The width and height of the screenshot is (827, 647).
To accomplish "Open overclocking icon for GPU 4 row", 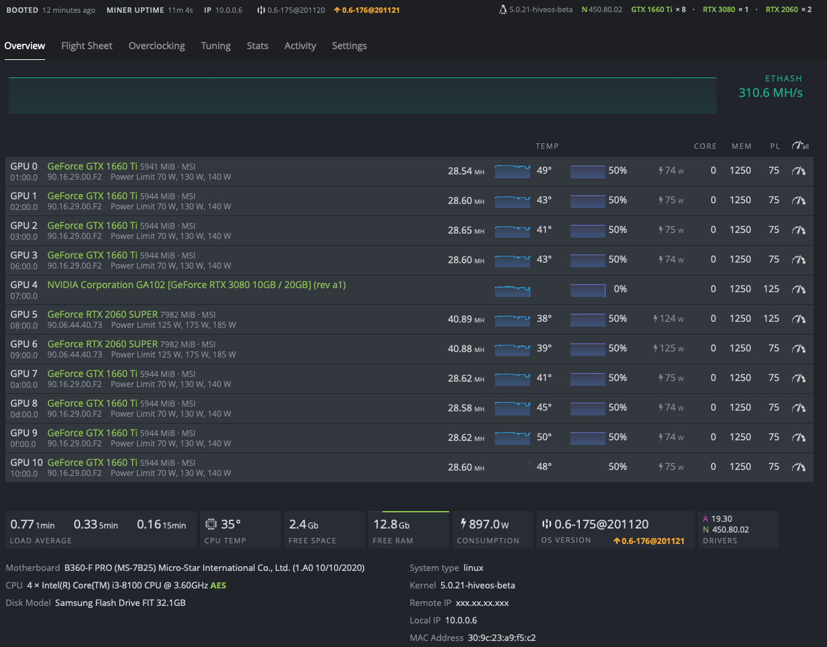I will tap(799, 290).
